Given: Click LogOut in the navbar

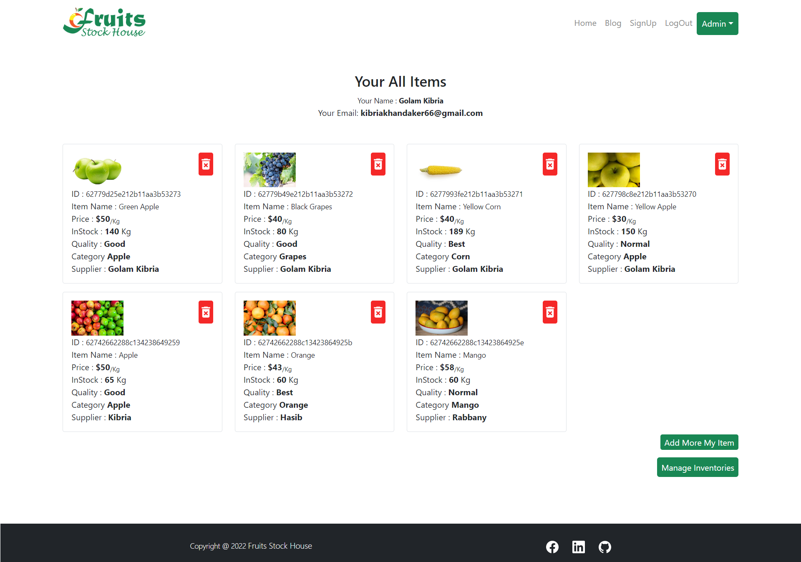Looking at the screenshot, I should point(678,23).
